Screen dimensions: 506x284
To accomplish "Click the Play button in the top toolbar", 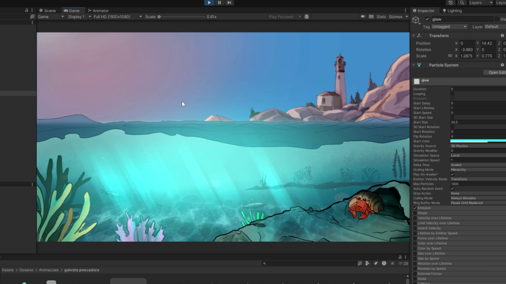I will [x=209, y=3].
